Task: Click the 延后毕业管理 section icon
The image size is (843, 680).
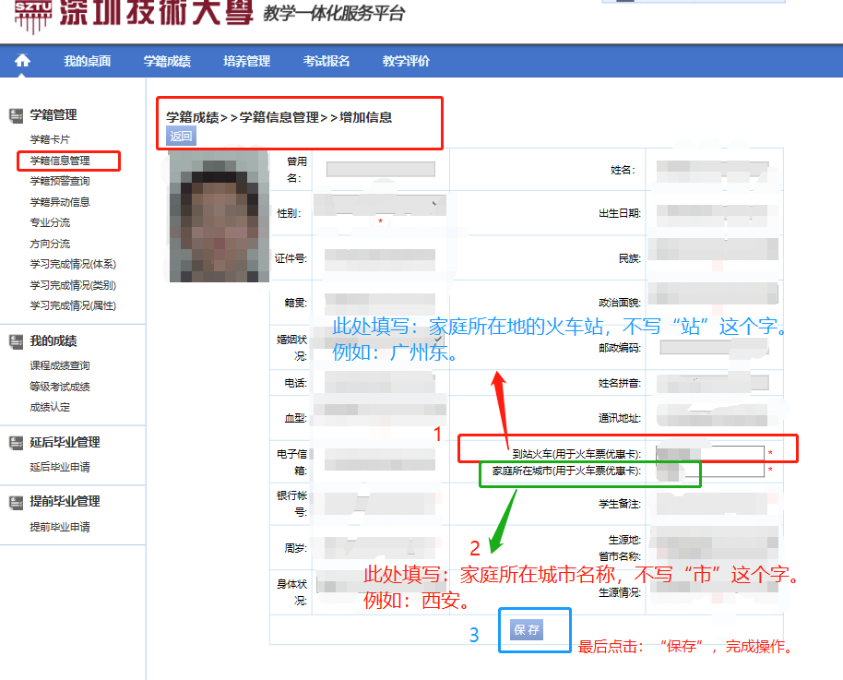Action: [16, 443]
